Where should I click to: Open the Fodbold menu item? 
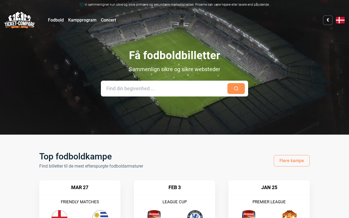(56, 20)
